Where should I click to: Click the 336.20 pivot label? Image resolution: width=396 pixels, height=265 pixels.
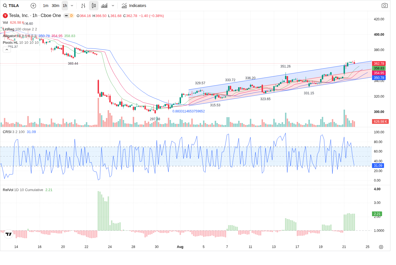[x=250, y=78]
